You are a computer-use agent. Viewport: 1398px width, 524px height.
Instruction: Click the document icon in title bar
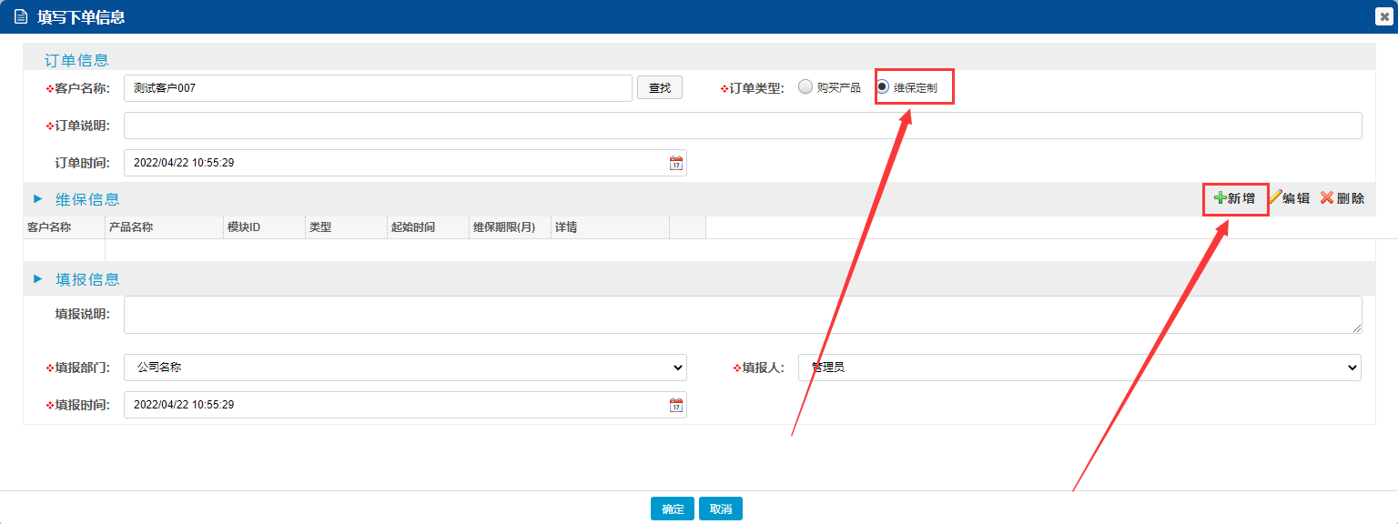point(21,16)
